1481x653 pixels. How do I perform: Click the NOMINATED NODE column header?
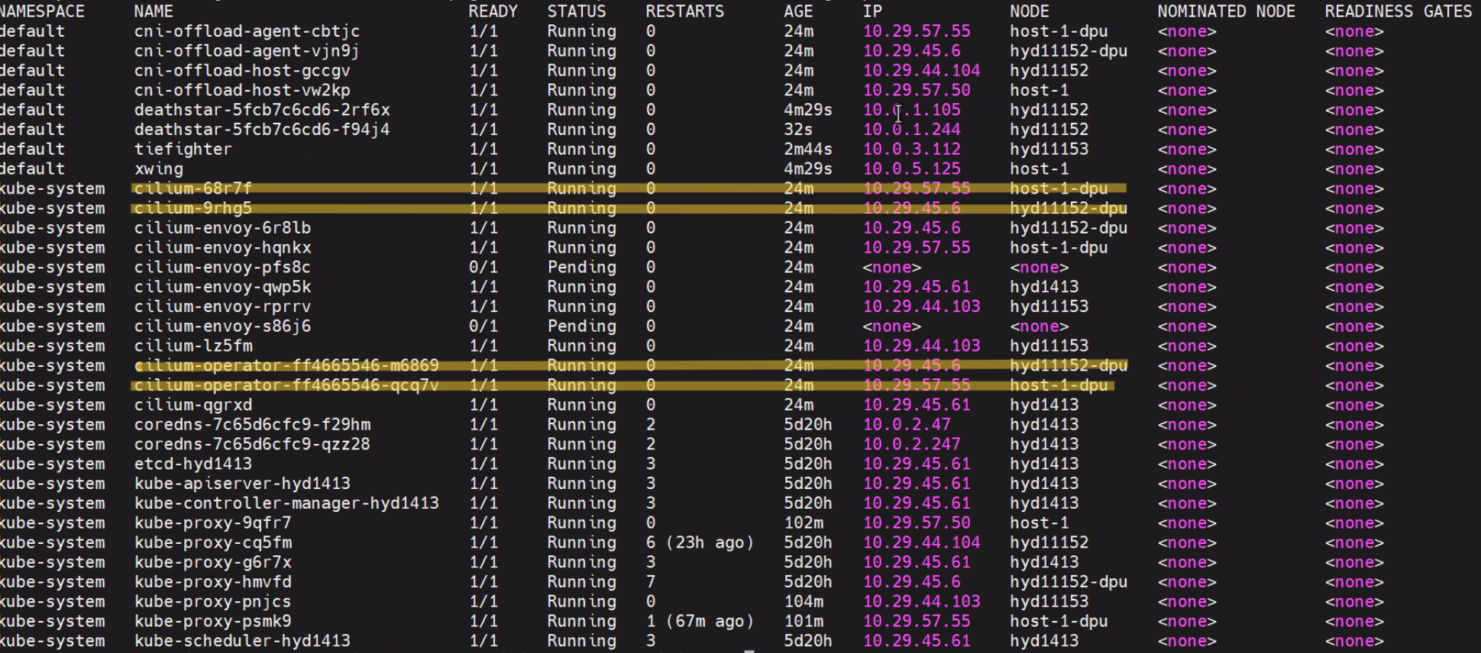coord(1226,11)
